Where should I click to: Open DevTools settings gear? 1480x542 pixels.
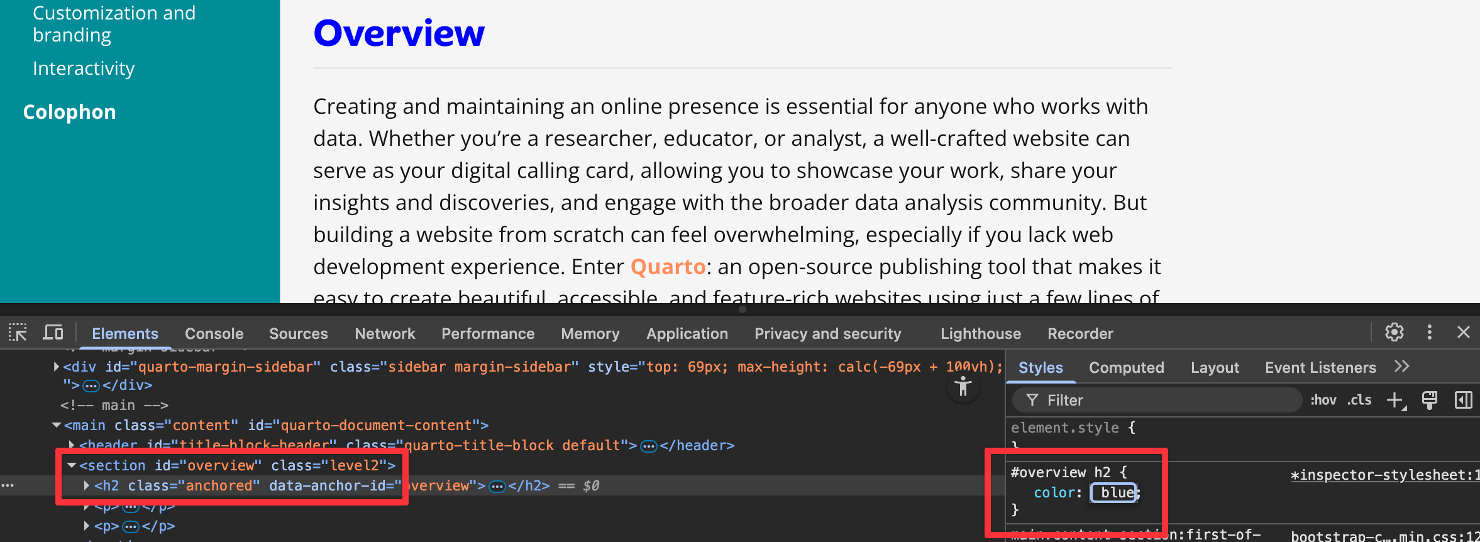coord(1394,333)
